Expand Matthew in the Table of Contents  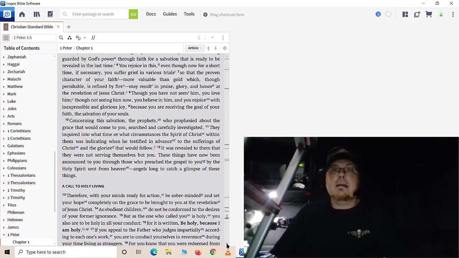pos(4,87)
